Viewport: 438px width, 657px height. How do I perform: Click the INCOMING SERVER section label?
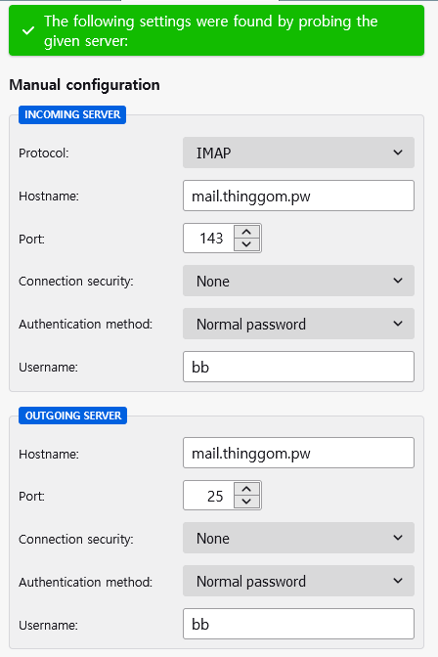point(72,114)
